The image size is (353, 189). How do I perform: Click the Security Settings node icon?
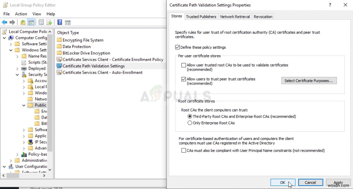pyautogui.click(x=24, y=74)
